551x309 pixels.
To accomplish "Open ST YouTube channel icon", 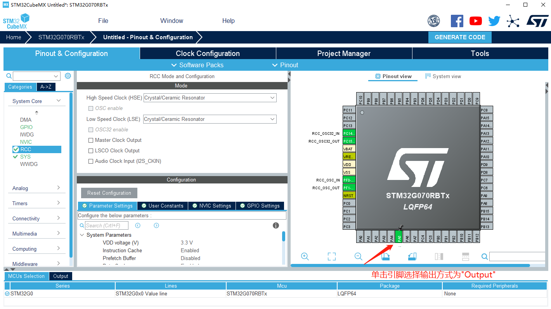I will (475, 21).
